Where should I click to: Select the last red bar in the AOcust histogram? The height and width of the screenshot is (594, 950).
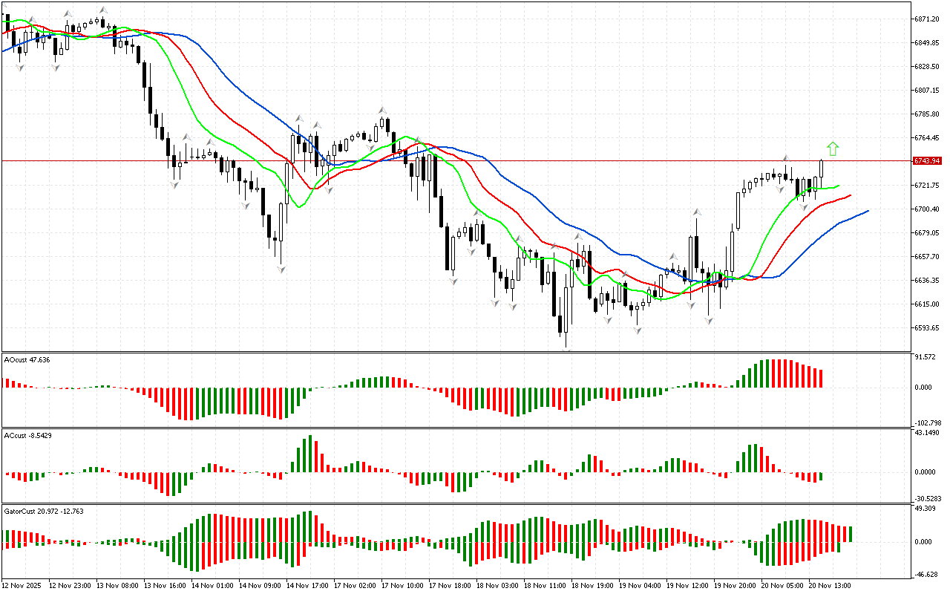tap(821, 378)
